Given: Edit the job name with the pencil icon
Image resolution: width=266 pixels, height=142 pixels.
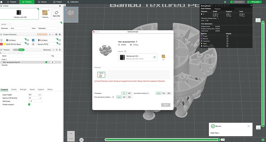Looking at the screenshot, I should point(136,42).
